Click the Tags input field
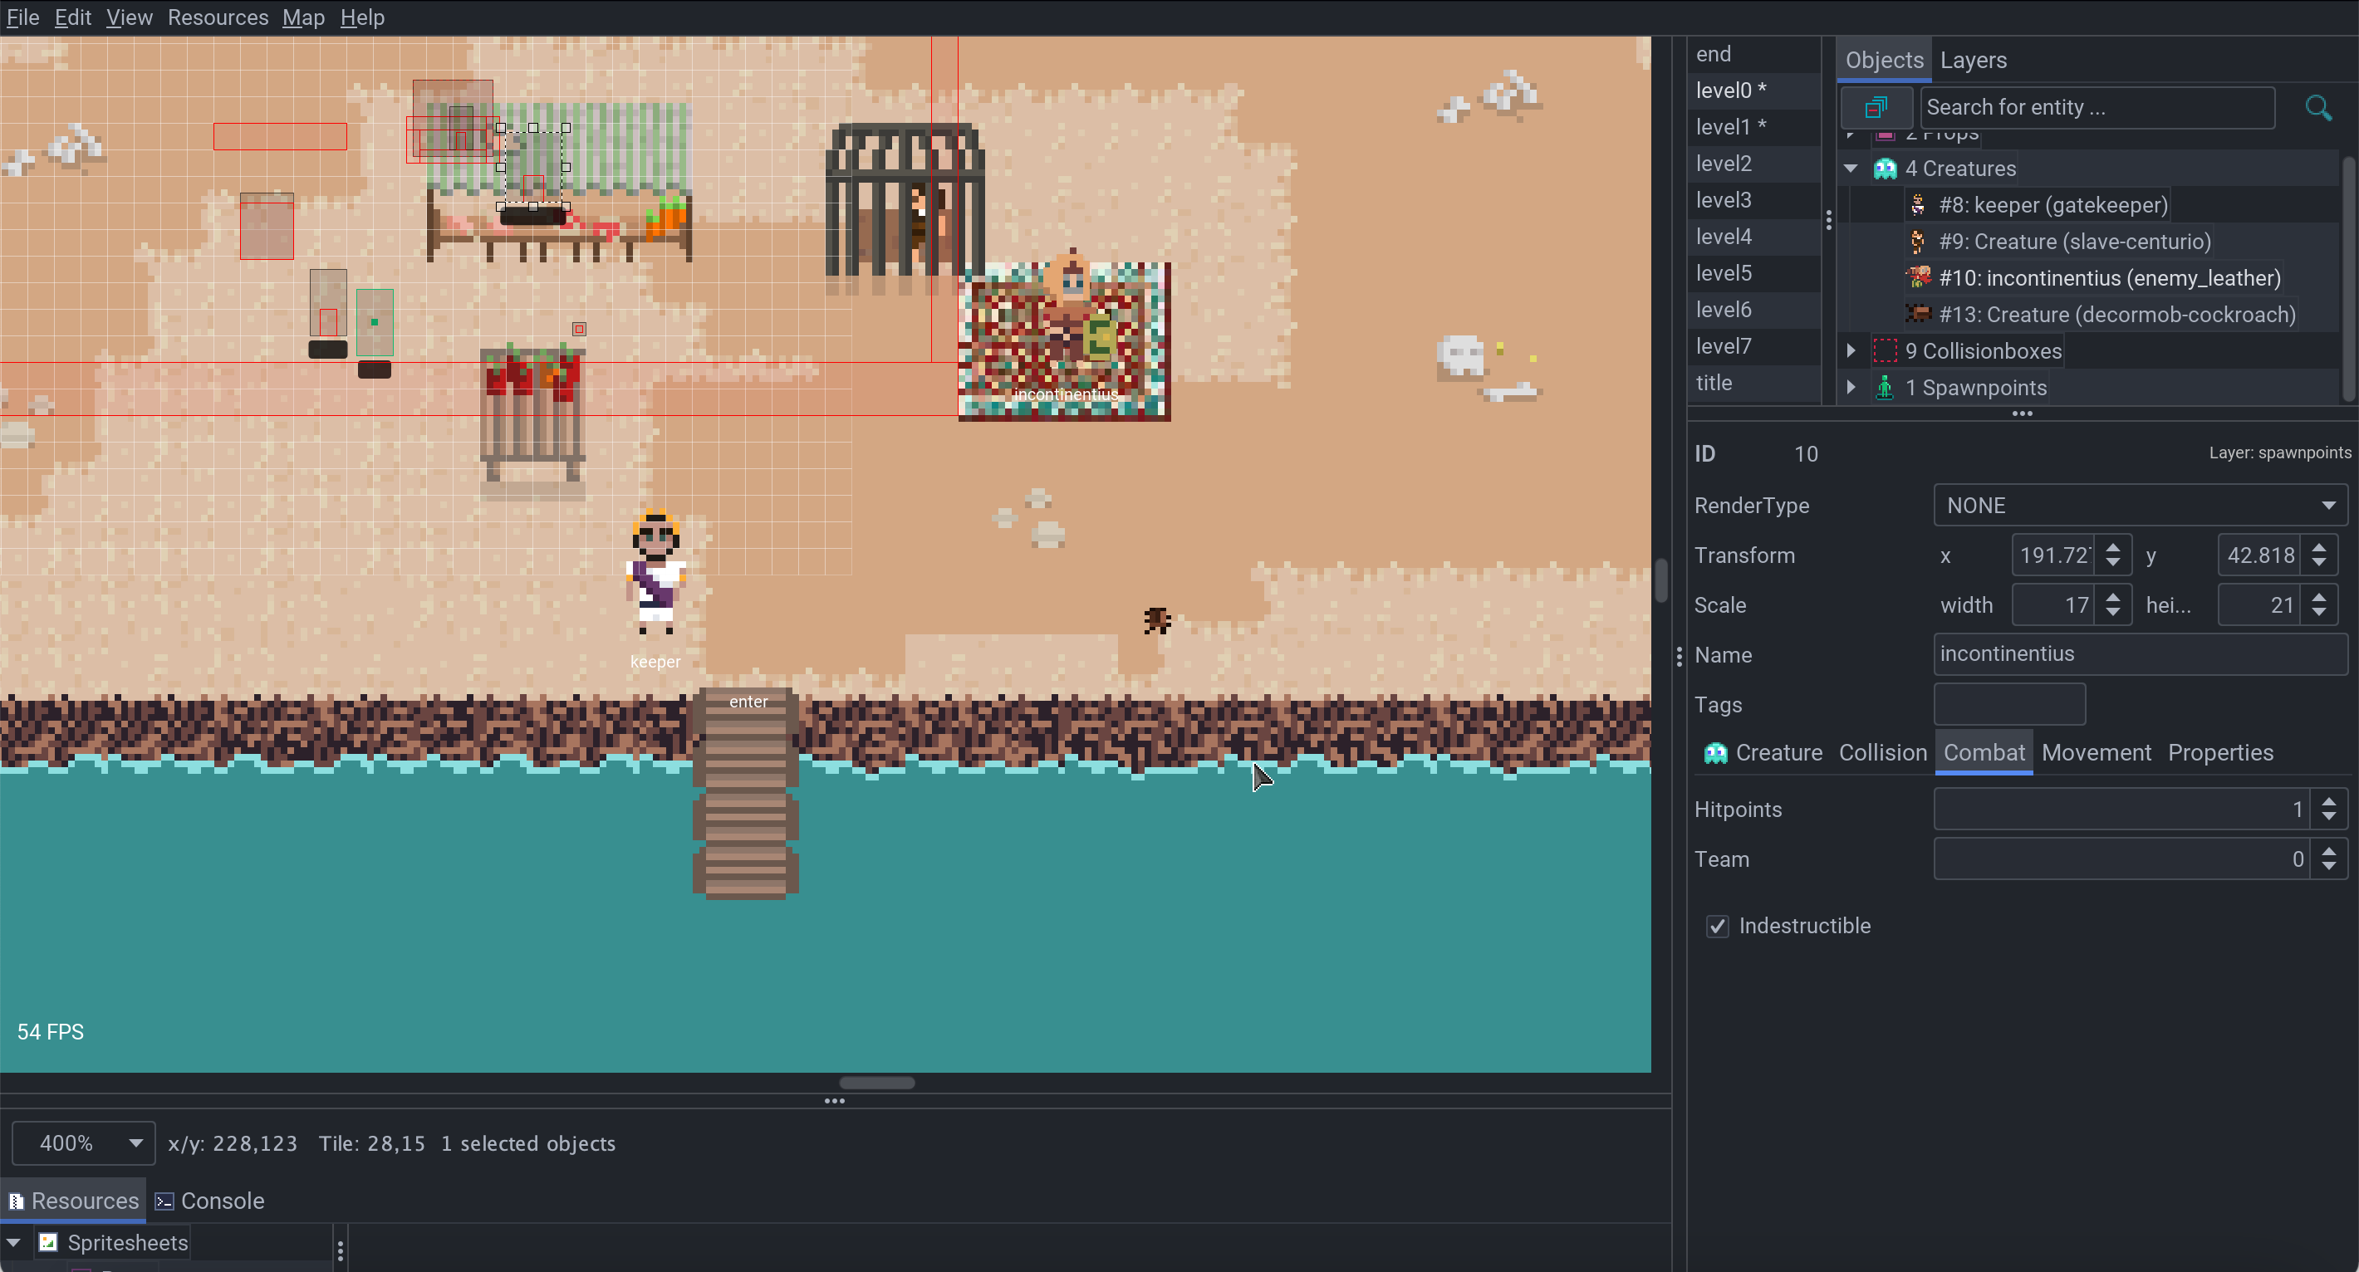Viewport: 2359px width, 1272px height. point(2008,705)
